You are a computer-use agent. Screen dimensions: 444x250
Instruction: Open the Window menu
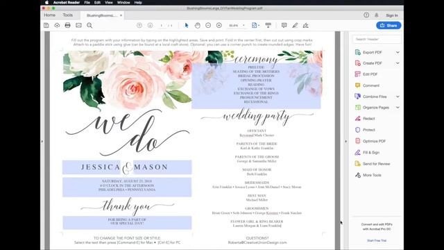coord(123,3)
